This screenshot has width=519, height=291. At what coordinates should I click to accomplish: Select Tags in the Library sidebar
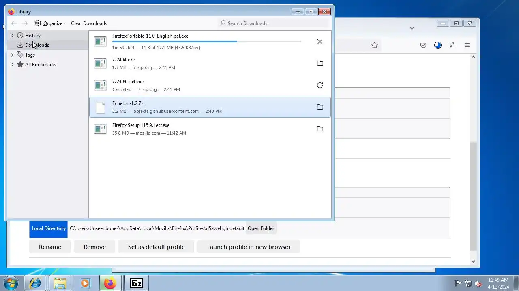(x=30, y=55)
